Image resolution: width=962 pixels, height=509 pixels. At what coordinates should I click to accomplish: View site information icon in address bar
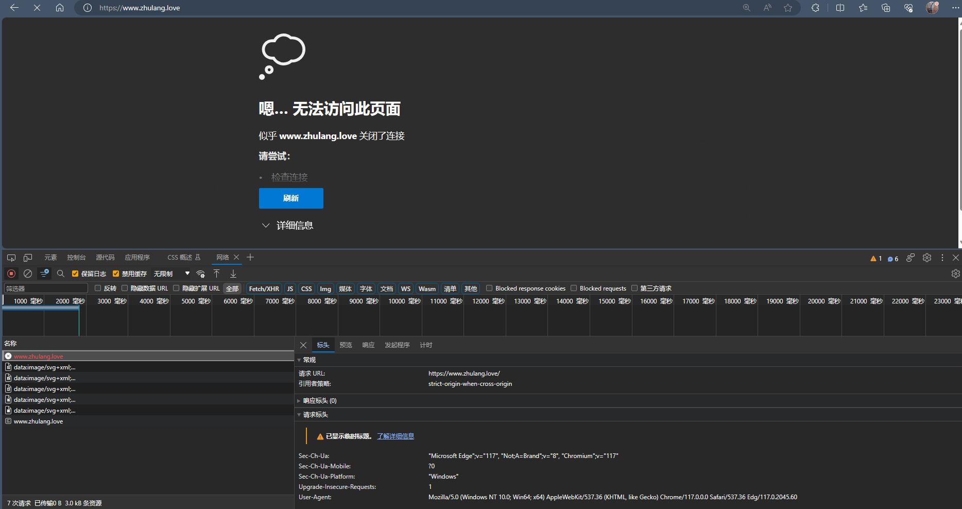[x=88, y=8]
